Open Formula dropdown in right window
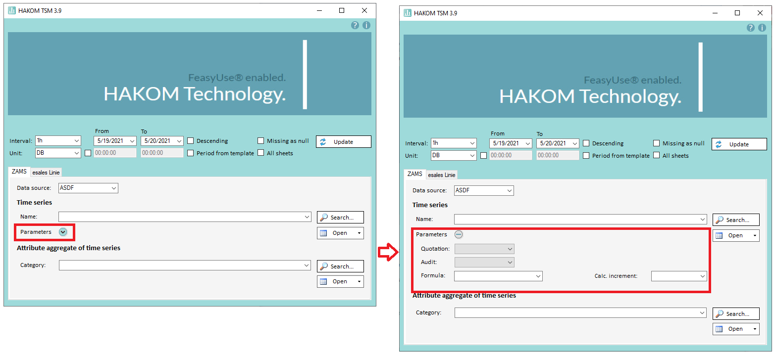Screen dimensions: 775x352 tap(498, 276)
